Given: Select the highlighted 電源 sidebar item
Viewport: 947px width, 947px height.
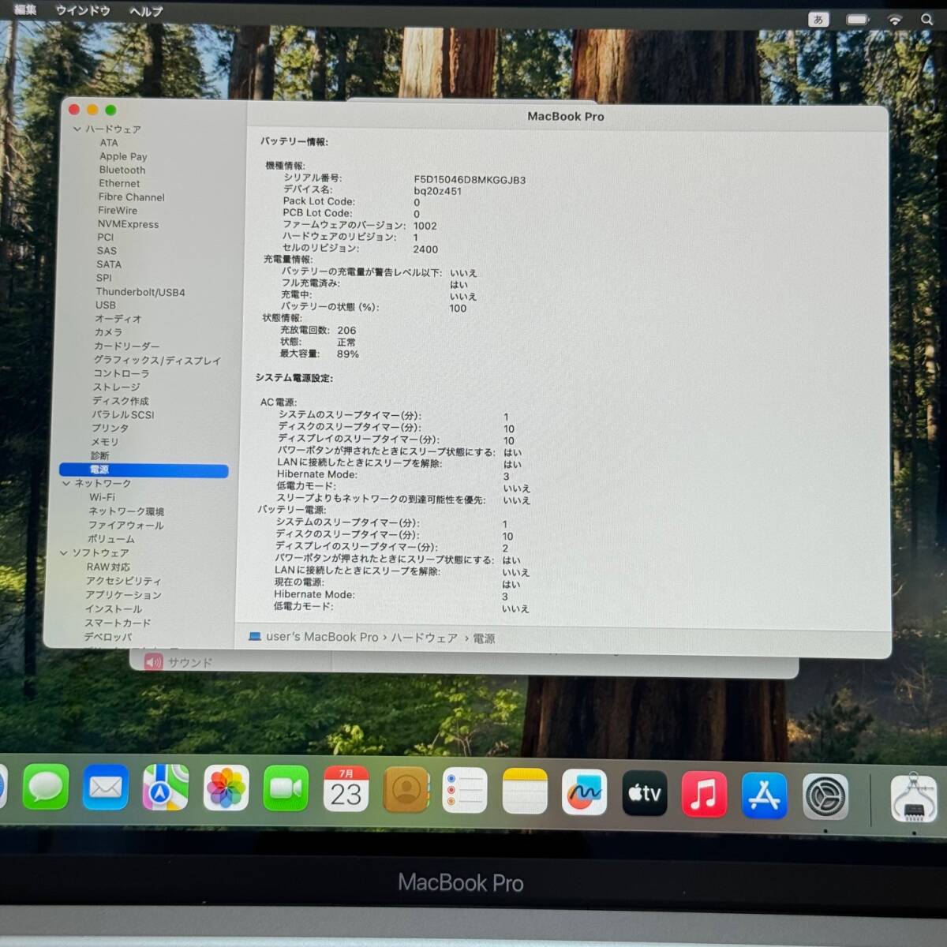Looking at the screenshot, I should coord(144,470).
